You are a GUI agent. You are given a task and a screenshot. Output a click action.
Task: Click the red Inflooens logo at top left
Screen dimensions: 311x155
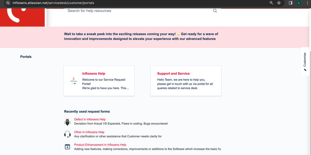click(x=22, y=17)
